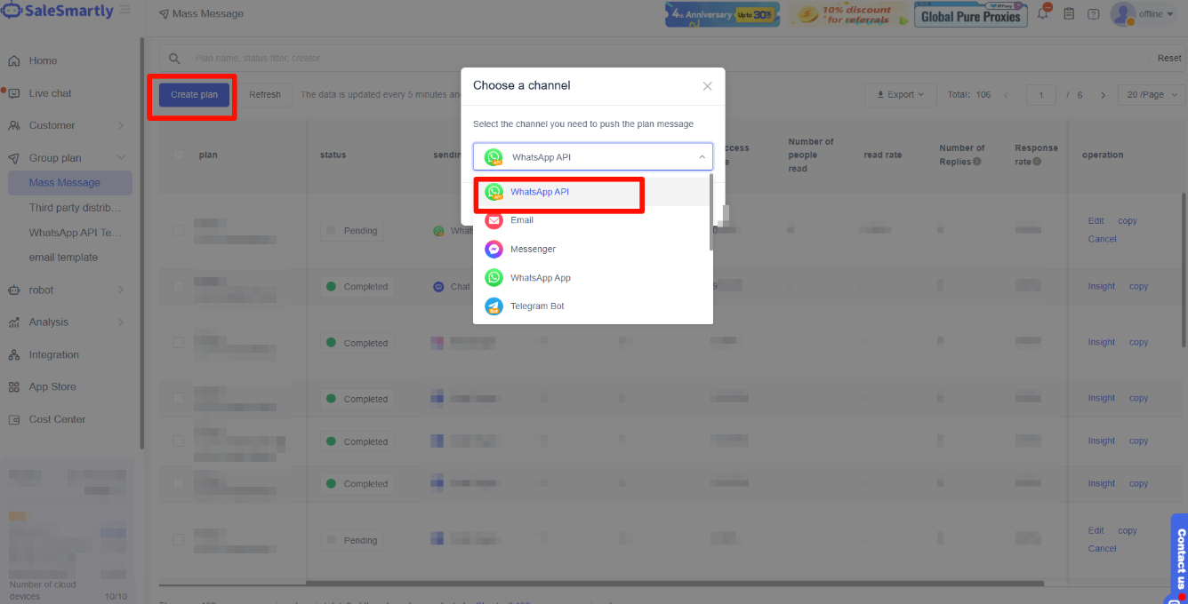Open Live chat in sidebar
Screen dimensions: 1188x604
(x=50, y=93)
